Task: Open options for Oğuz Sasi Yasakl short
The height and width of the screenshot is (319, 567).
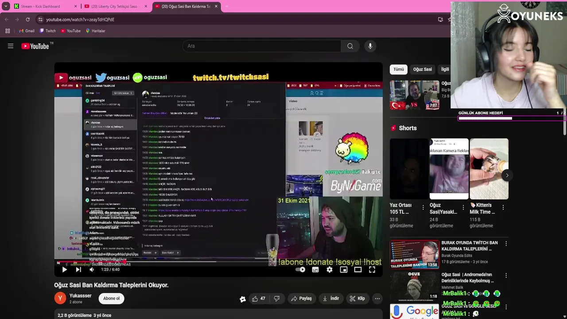Action: (463, 207)
